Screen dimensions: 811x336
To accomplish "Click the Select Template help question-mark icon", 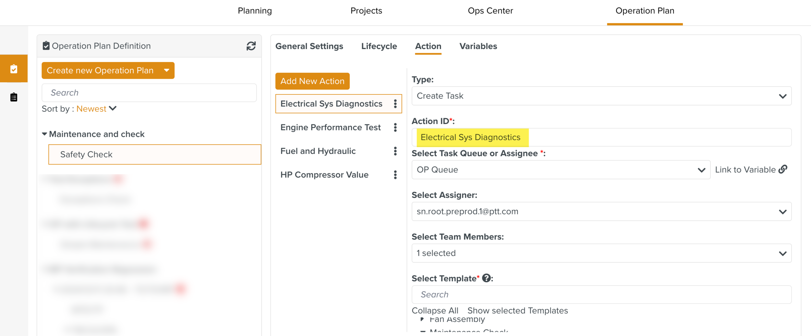I will (x=486, y=278).
